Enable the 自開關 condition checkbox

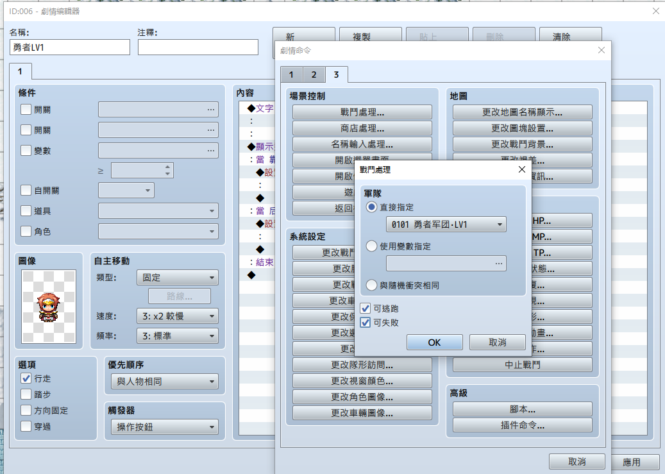26,190
